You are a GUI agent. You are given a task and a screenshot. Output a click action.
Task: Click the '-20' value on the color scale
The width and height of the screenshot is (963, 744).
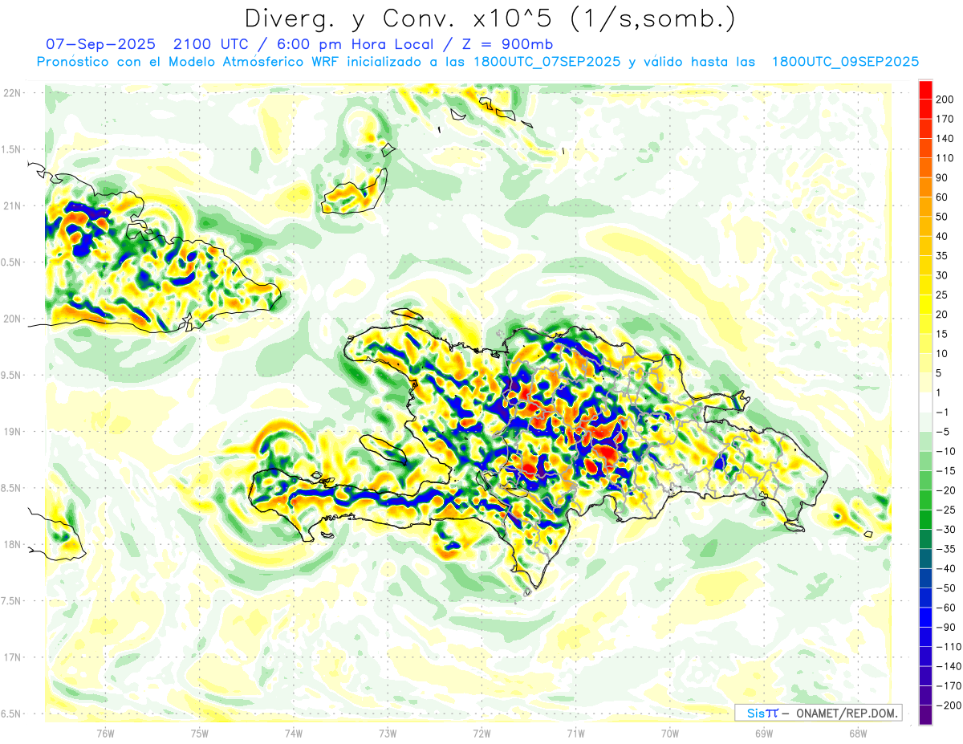click(x=947, y=490)
